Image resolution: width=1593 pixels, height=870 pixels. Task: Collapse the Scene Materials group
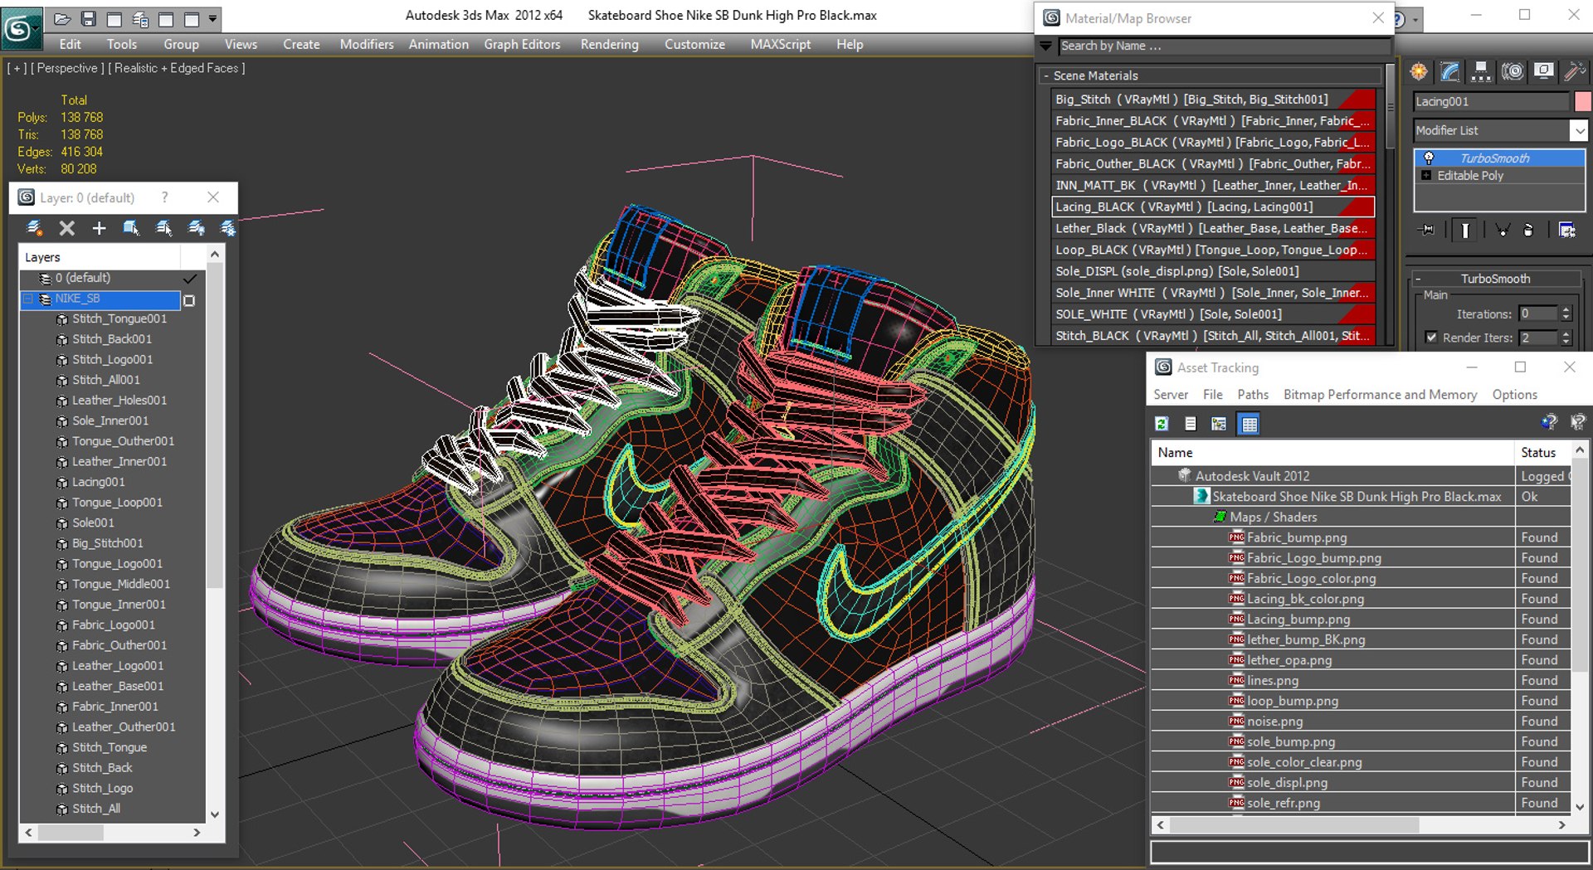1046,75
